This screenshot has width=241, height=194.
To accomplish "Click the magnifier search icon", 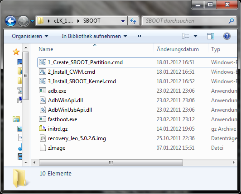I will pos(231,21).
